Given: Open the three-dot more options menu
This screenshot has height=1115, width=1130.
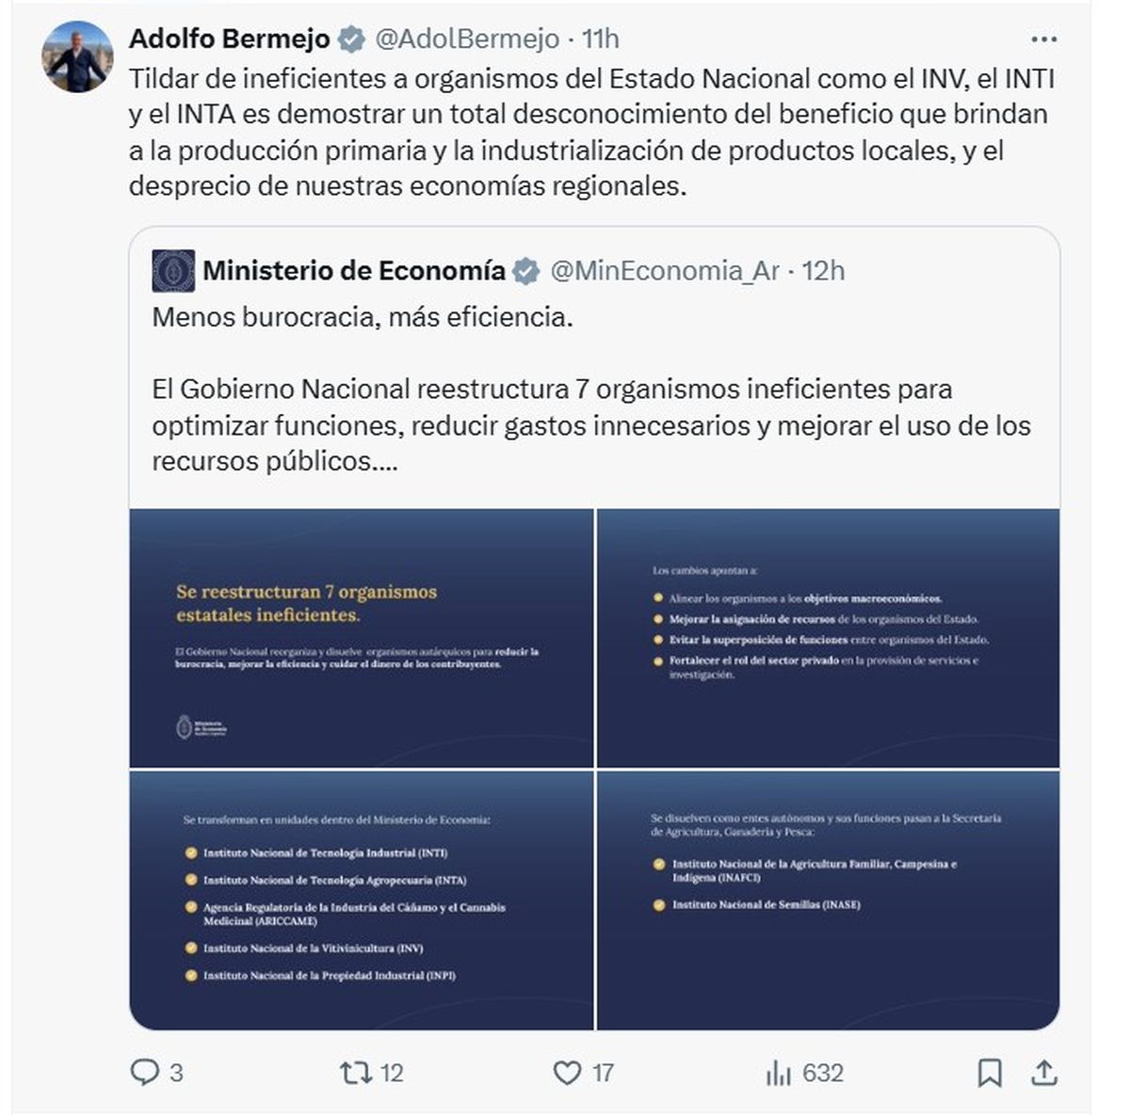Looking at the screenshot, I should click(1043, 40).
